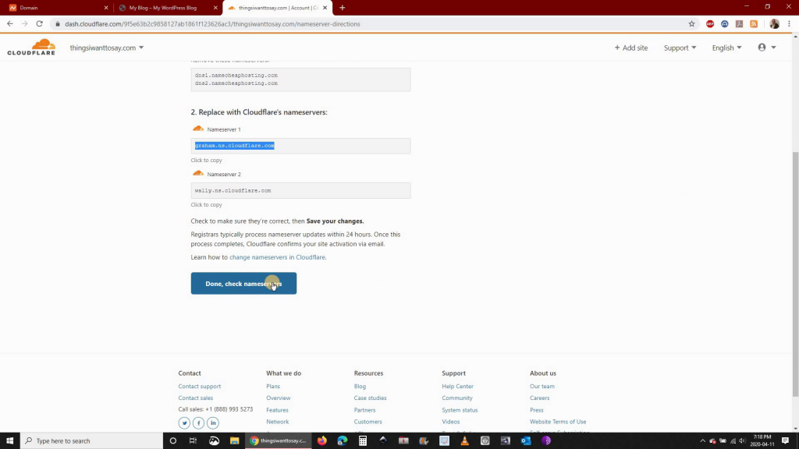
Task: Launch Firefox from the taskbar
Action: (322, 441)
